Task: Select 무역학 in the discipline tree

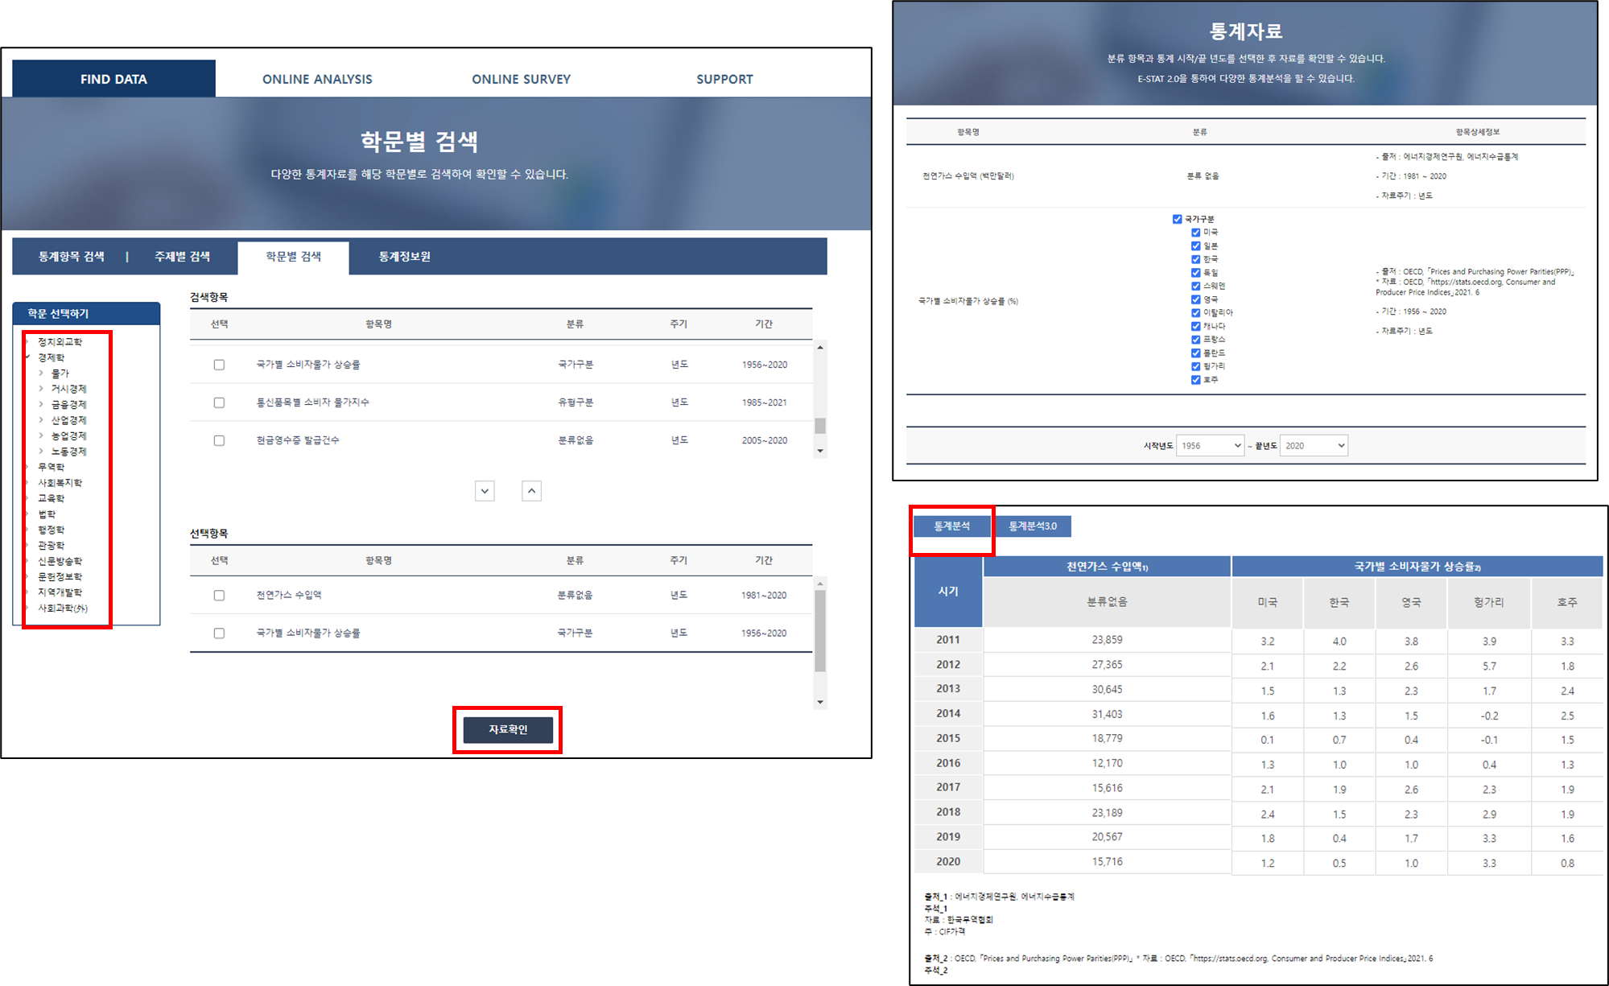Action: tap(51, 467)
